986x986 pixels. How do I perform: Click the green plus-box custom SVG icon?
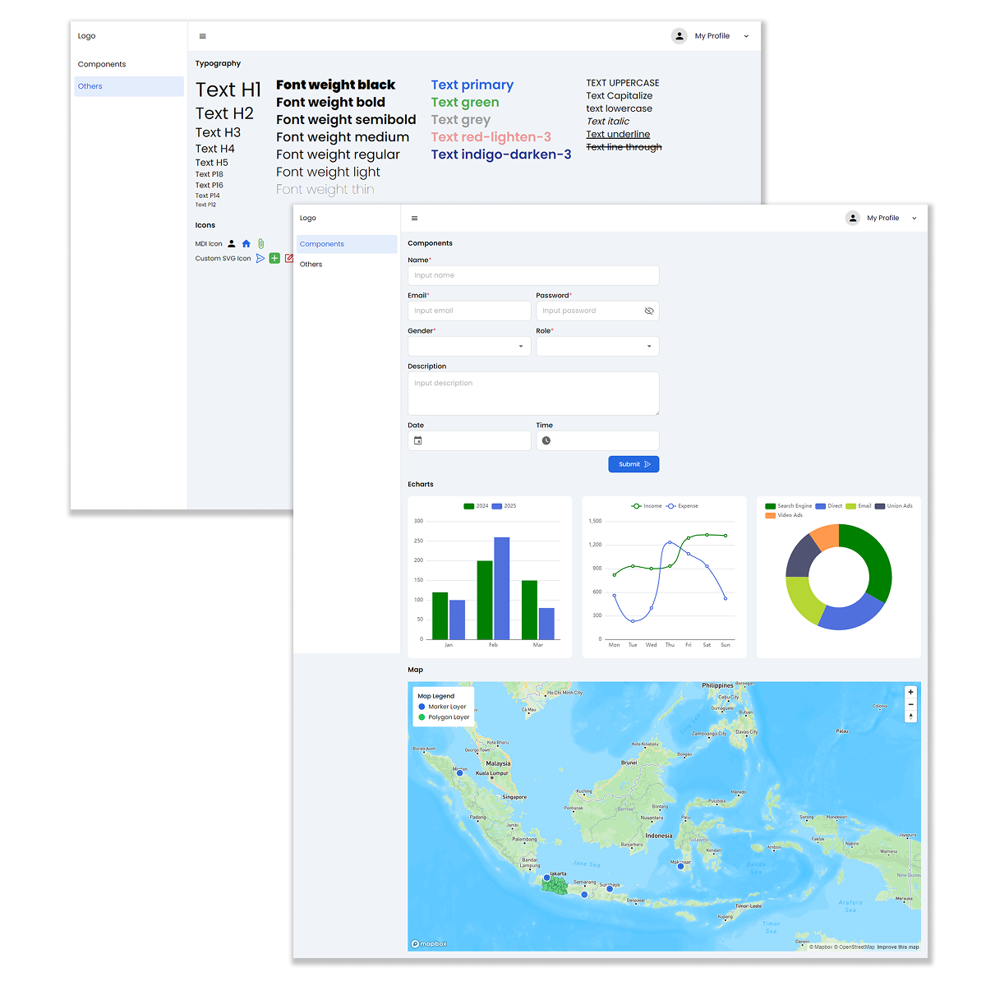coord(274,259)
